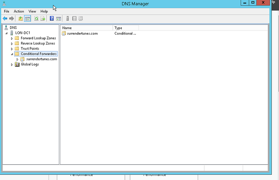Image resolution: width=279 pixels, height=180 pixels.
Task: Maximize the DNS Manager window
Action: point(252,3)
